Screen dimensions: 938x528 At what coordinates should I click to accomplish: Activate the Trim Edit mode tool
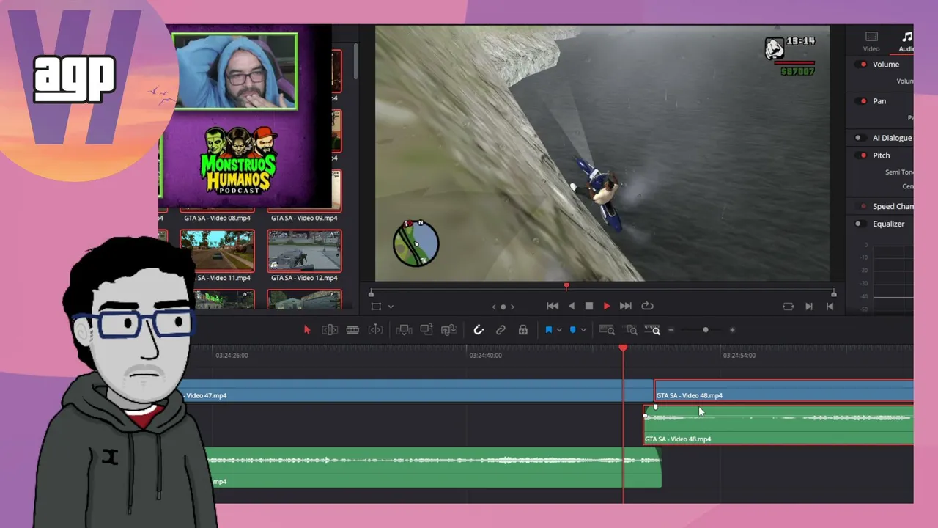(x=330, y=330)
